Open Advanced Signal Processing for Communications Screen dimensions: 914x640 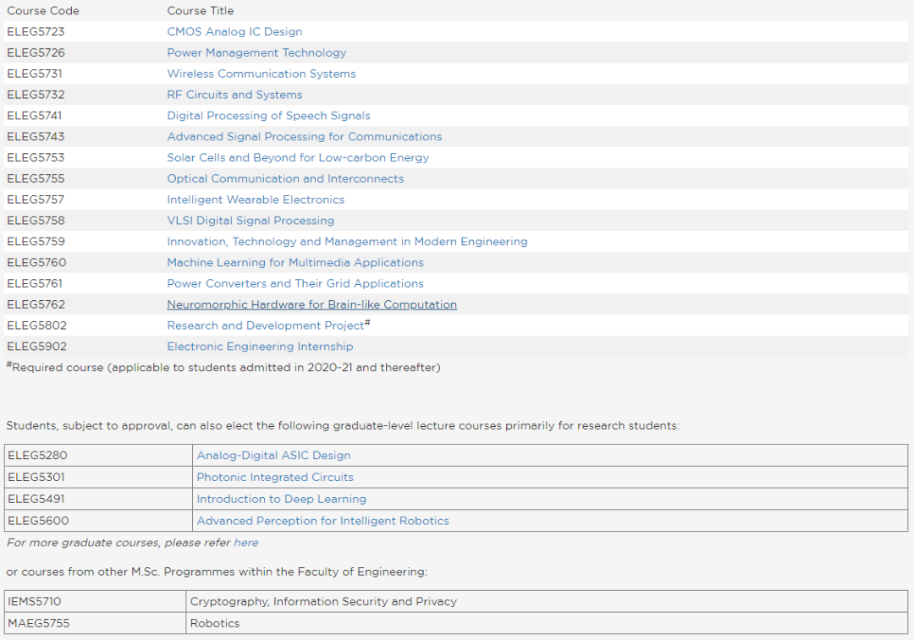pyautogui.click(x=305, y=136)
